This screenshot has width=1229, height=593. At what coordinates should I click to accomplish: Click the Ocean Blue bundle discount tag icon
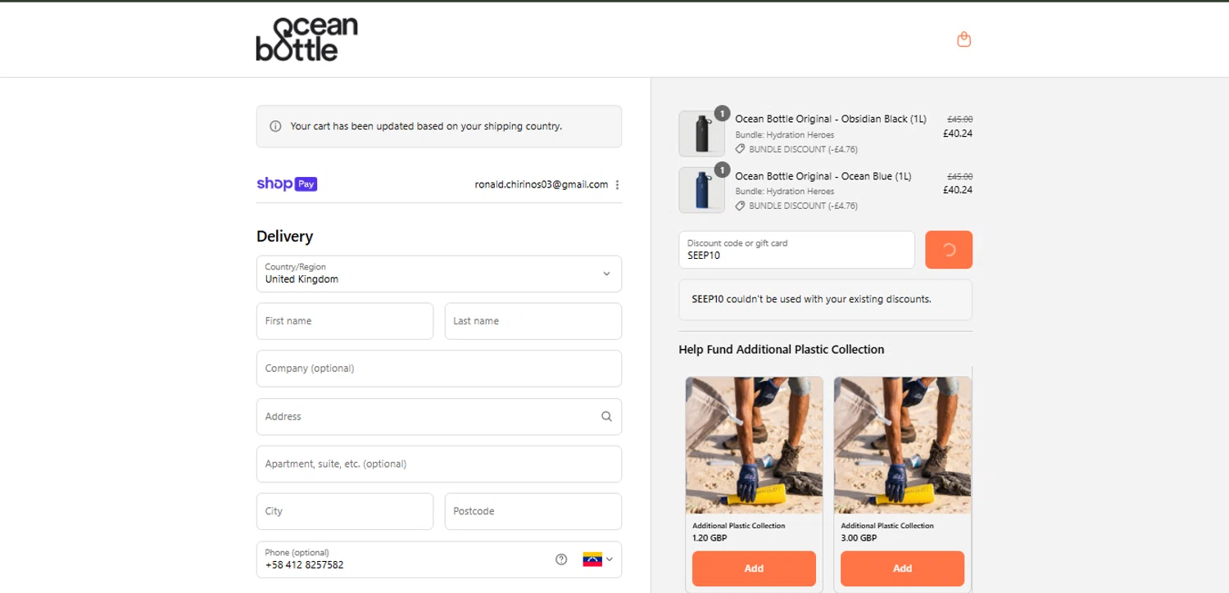(740, 206)
